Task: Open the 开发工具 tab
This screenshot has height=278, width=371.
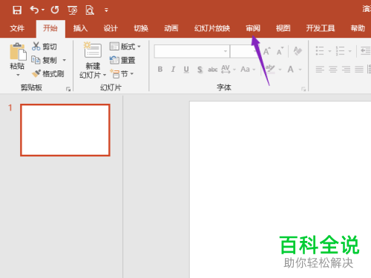Action: click(321, 28)
